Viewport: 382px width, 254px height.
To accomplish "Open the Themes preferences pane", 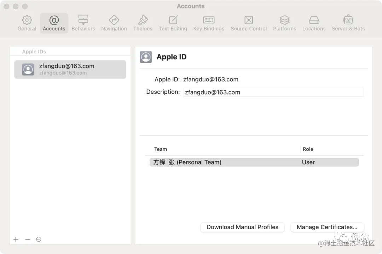I will tap(143, 23).
